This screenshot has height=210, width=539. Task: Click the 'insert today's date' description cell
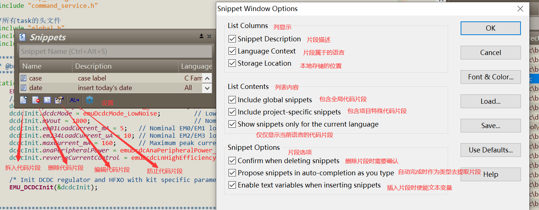105,88
